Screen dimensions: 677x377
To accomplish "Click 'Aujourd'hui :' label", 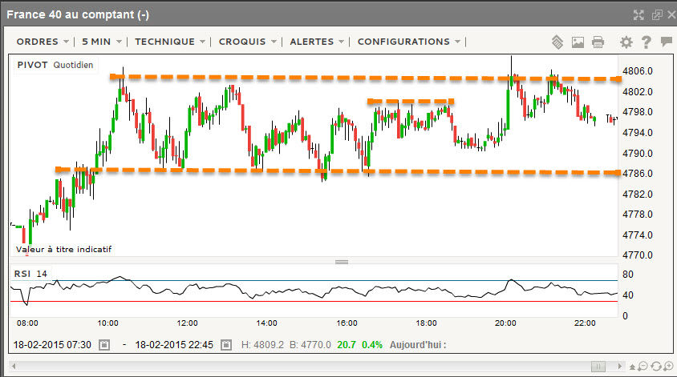I will [418, 345].
